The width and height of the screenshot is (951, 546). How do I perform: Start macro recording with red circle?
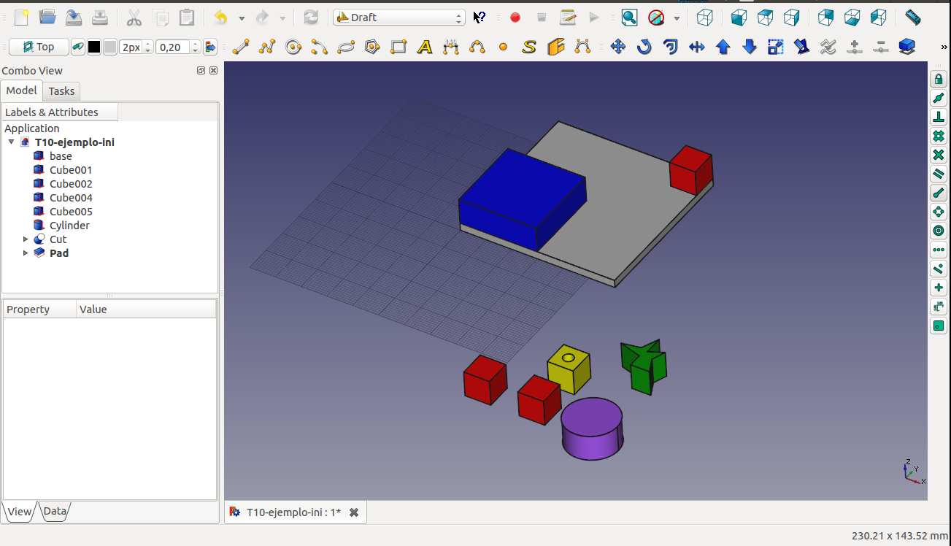pos(515,18)
